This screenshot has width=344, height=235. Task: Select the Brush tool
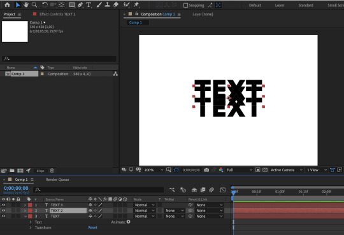coord(99,4)
